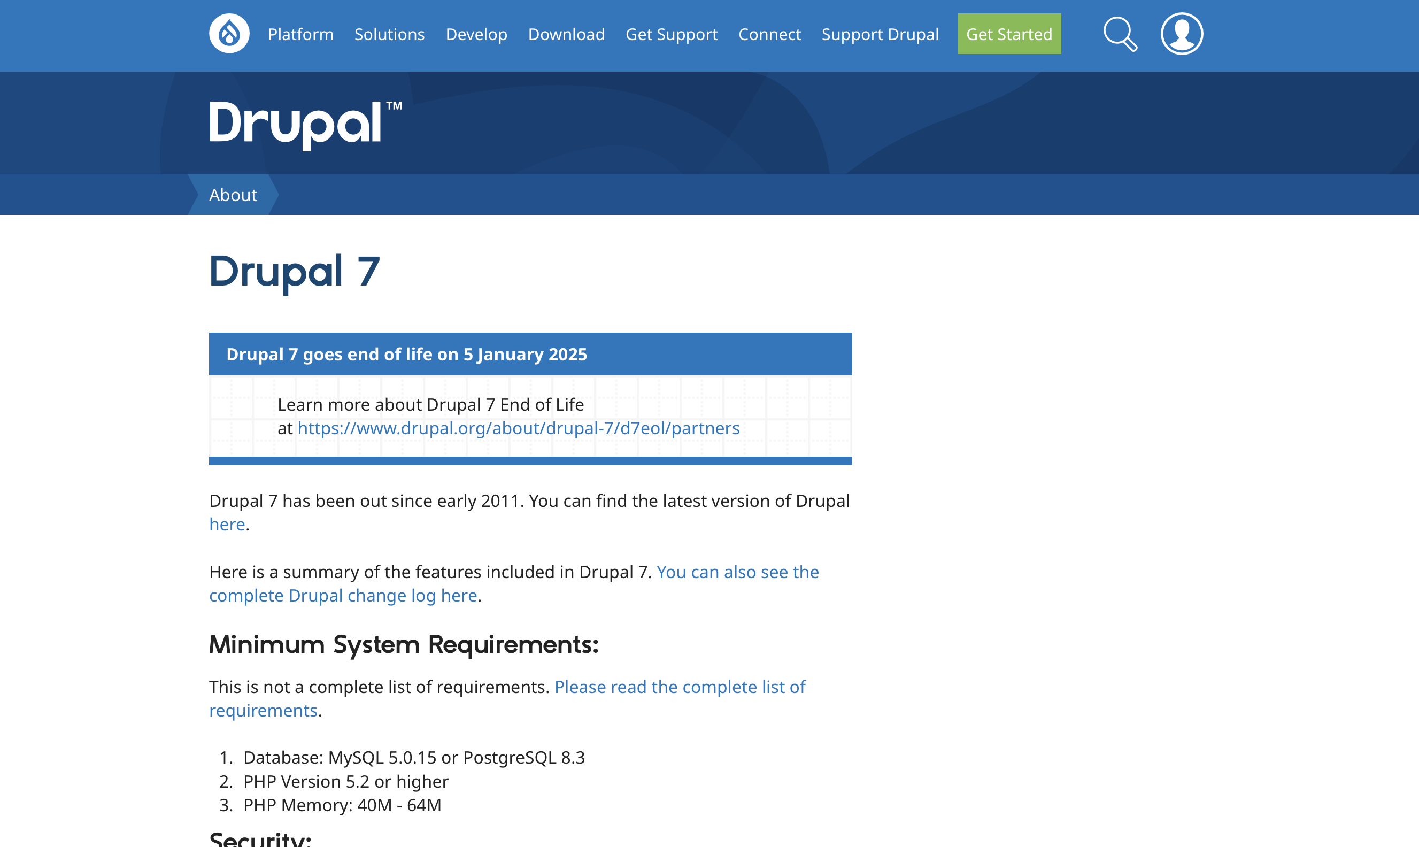Open the Connect menu
The width and height of the screenshot is (1419, 847).
[x=770, y=34]
